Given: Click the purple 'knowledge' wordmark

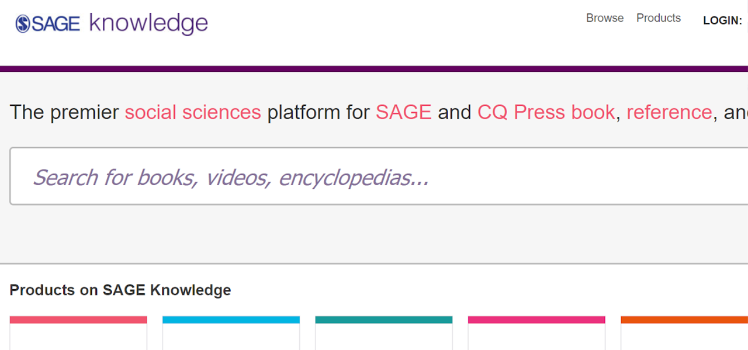Looking at the screenshot, I should coord(148,24).
